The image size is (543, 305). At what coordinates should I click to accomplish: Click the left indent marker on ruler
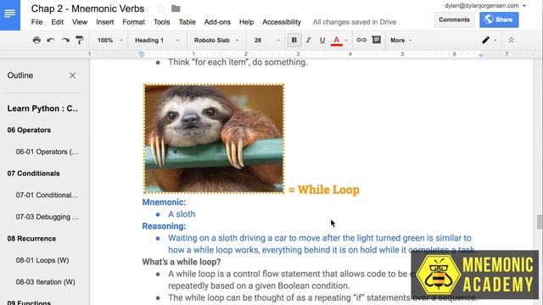142,54
